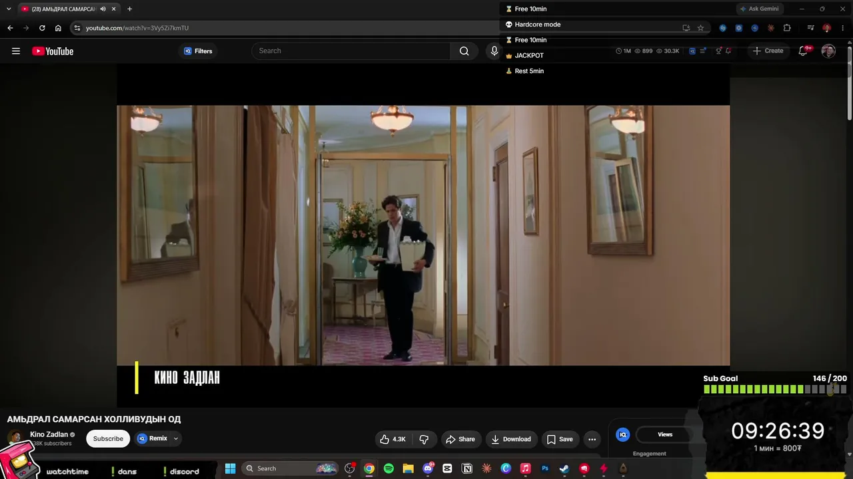Open Notion from the taskbar
The image size is (853, 479).
(467, 468)
